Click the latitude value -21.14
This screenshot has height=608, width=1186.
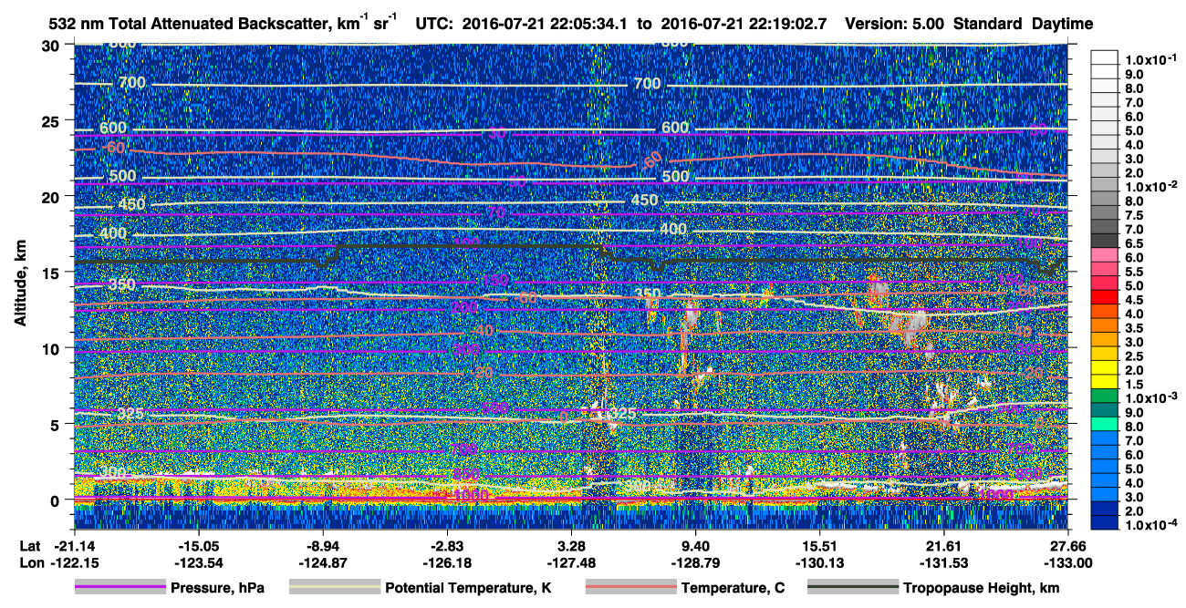coord(75,545)
